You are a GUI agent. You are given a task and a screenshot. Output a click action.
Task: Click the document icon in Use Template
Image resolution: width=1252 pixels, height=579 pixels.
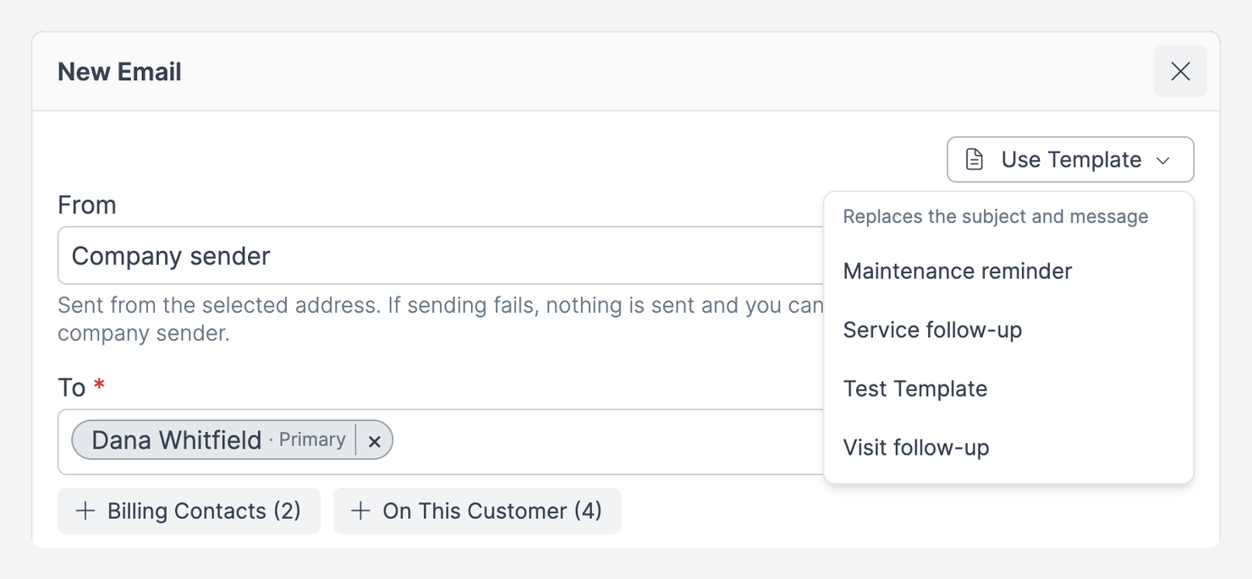[975, 160]
